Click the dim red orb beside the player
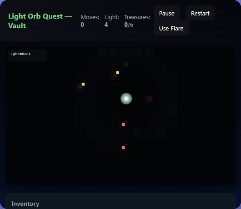 [x=149, y=99]
